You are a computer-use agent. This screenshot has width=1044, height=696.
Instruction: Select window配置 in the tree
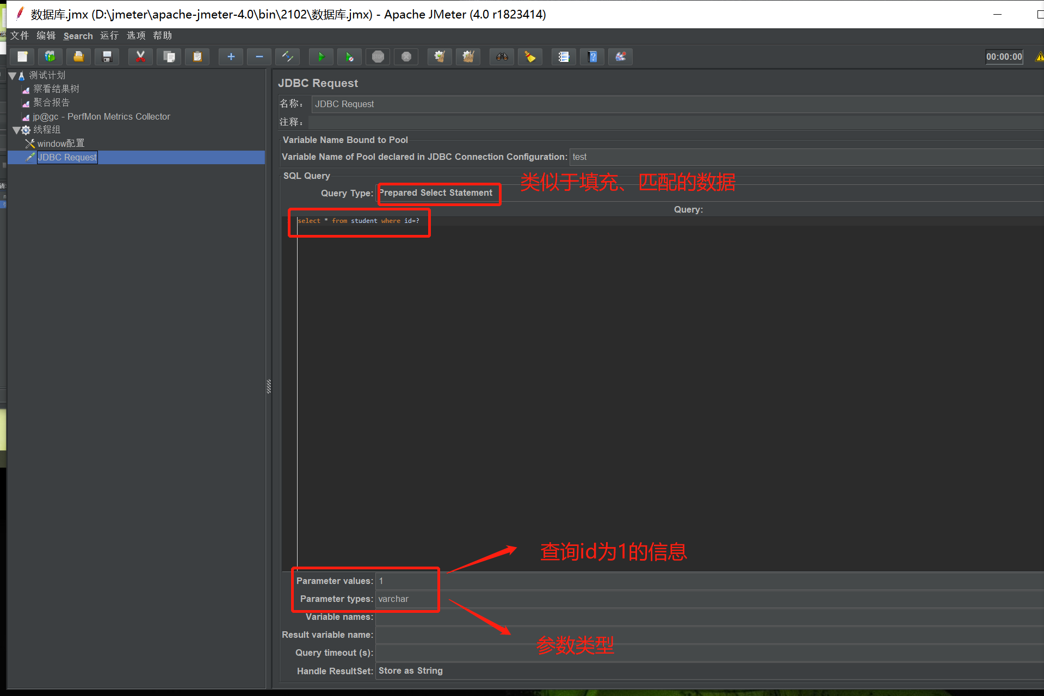tap(61, 144)
